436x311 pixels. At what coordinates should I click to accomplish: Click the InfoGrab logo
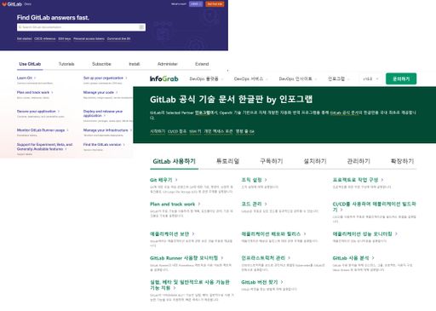click(x=164, y=78)
